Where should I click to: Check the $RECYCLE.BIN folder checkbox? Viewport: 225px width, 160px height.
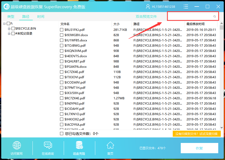click(13, 29)
